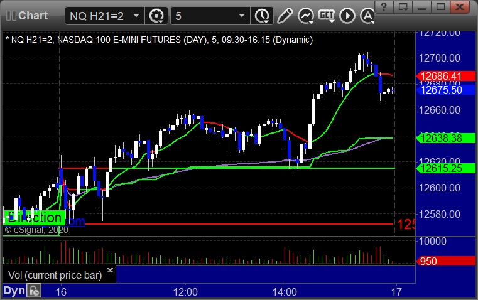This screenshot has width=478, height=300.
Task: Click the green 12615.25 price label
Action: click(445, 168)
